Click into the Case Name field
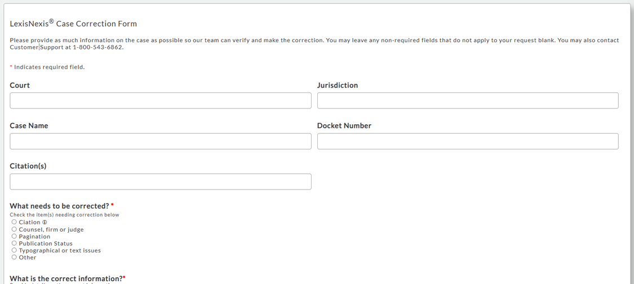Screen dimensions: 634x284 pos(161,141)
